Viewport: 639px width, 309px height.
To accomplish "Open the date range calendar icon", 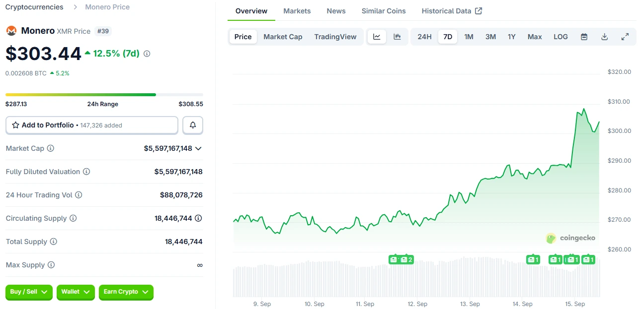I will tap(584, 36).
